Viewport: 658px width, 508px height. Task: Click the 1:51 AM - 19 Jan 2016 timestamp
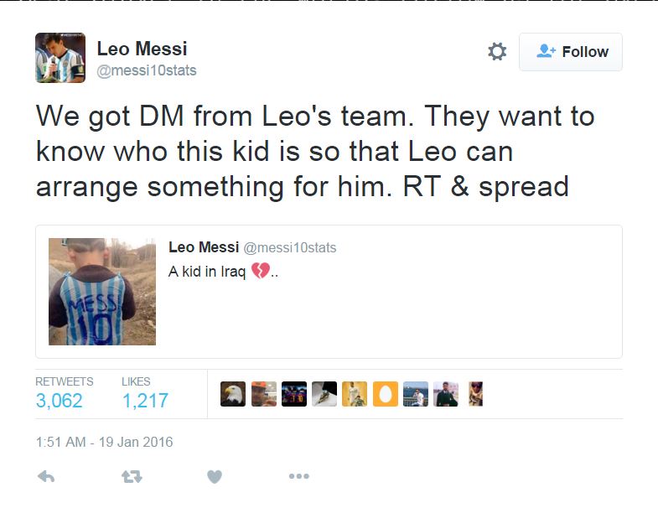(x=104, y=442)
